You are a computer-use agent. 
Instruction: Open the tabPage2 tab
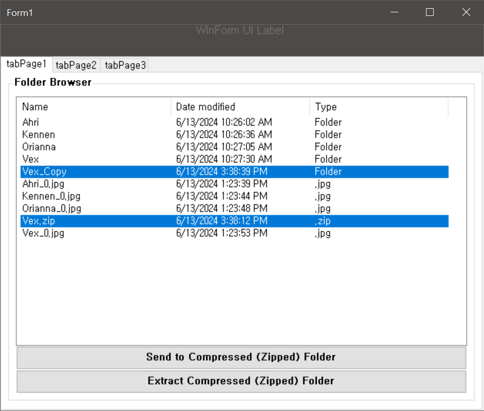[x=76, y=65]
